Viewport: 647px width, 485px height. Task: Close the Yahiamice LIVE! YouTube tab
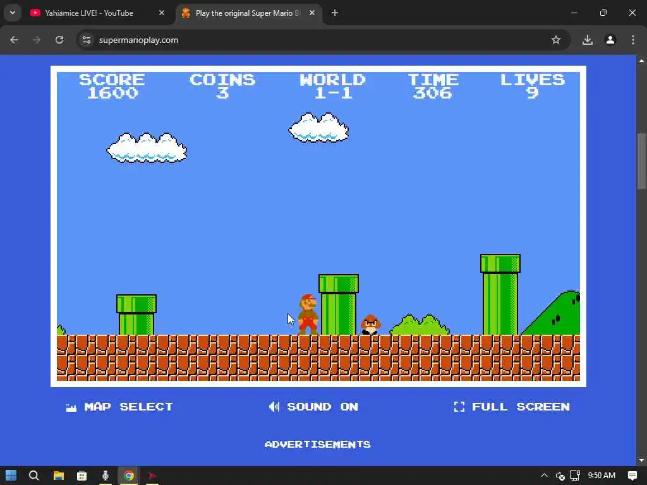point(162,13)
